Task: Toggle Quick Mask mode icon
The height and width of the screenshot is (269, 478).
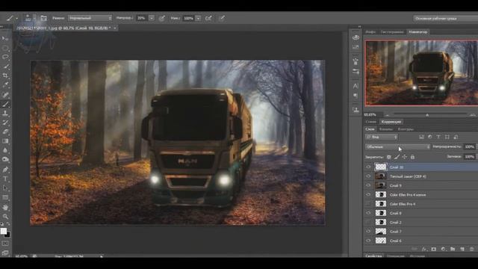Action: [x=5, y=244]
